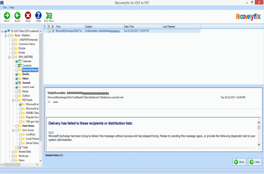Click the Inbox folder icon
Screen dimensions: 264x174
click(20, 78)
